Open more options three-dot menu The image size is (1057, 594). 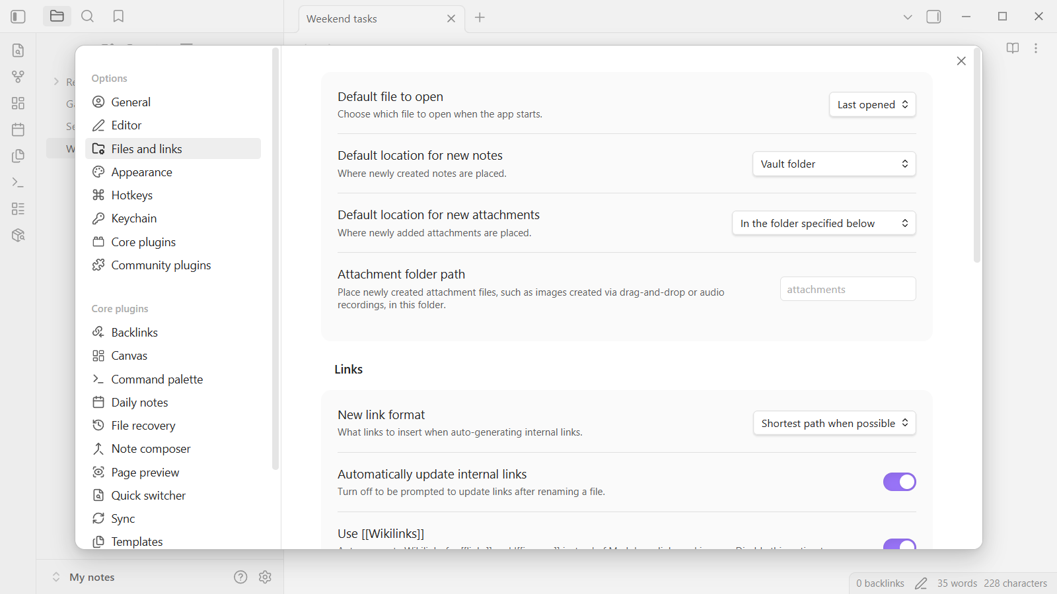click(x=1036, y=48)
